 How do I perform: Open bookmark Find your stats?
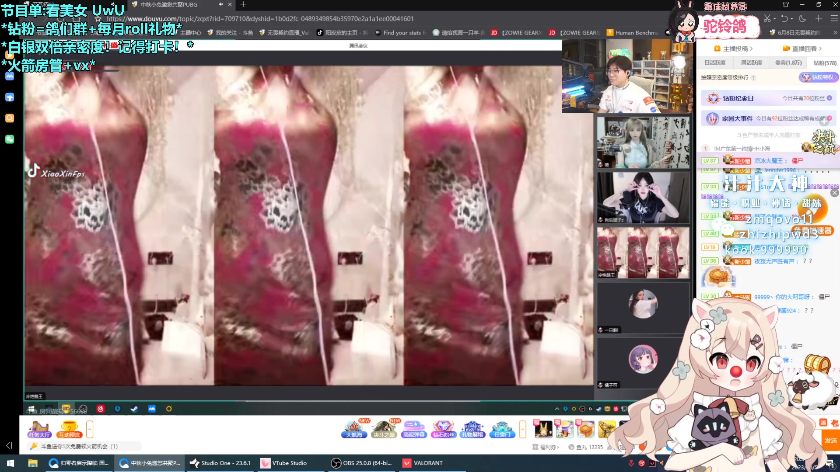click(x=400, y=33)
